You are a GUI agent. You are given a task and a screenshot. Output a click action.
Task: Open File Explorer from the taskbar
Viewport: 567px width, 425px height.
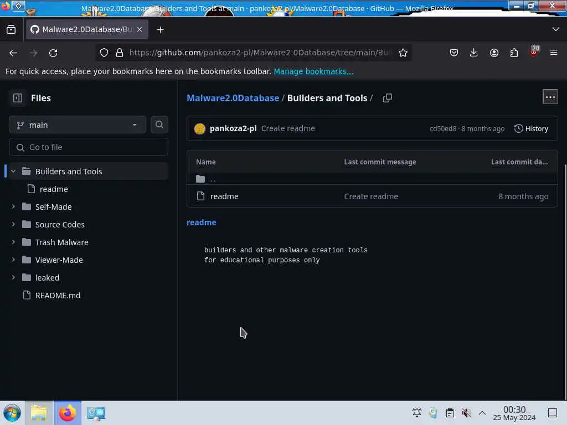[39, 413]
